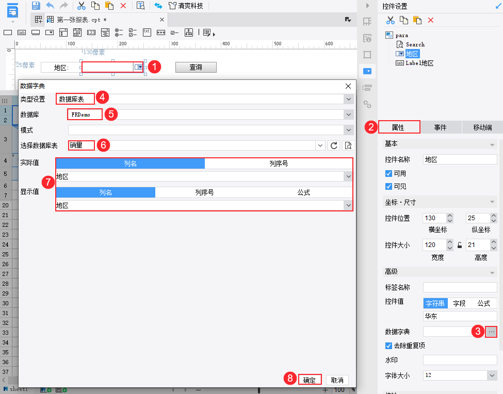This screenshot has height=394, width=503.
Task: Increase the 横坐标 position value
Action: click(x=450, y=216)
